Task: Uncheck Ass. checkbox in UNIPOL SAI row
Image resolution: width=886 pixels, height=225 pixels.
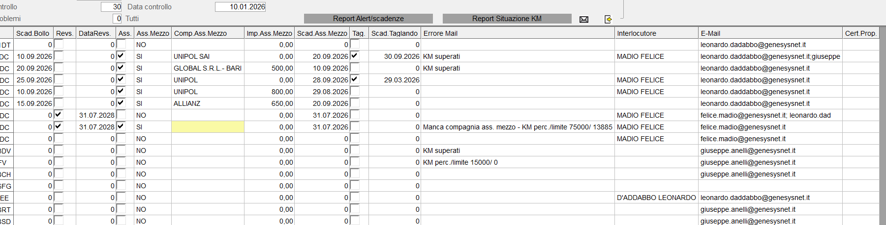Action: point(121,56)
